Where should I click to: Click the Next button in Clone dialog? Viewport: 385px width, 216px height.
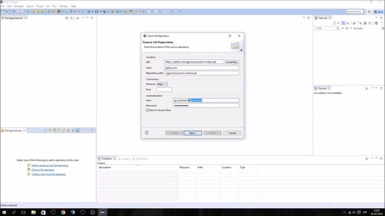pos(192,133)
